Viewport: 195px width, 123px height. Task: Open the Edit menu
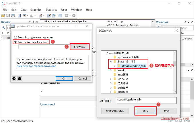14,10
